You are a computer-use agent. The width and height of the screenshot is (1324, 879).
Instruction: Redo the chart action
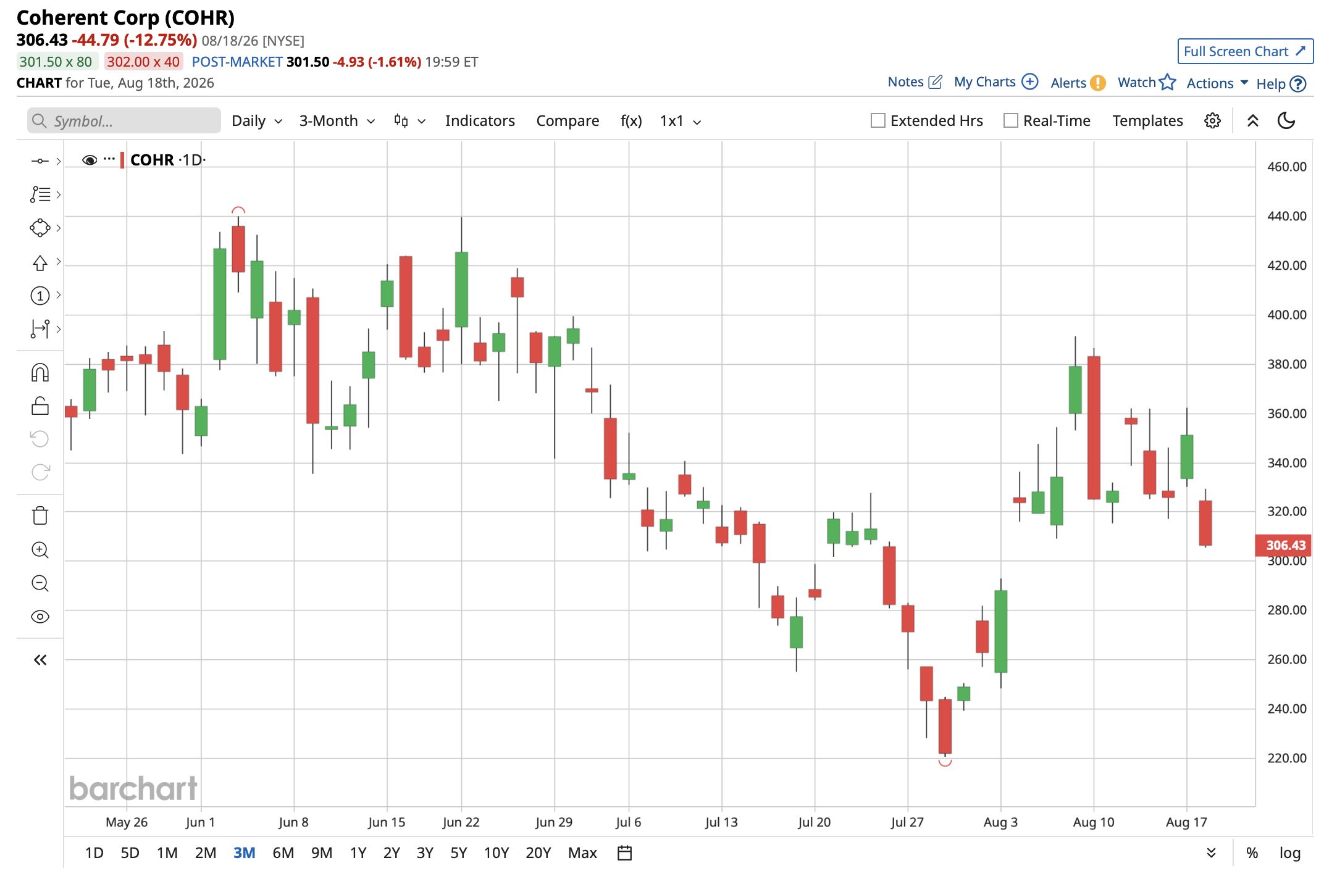tap(40, 472)
